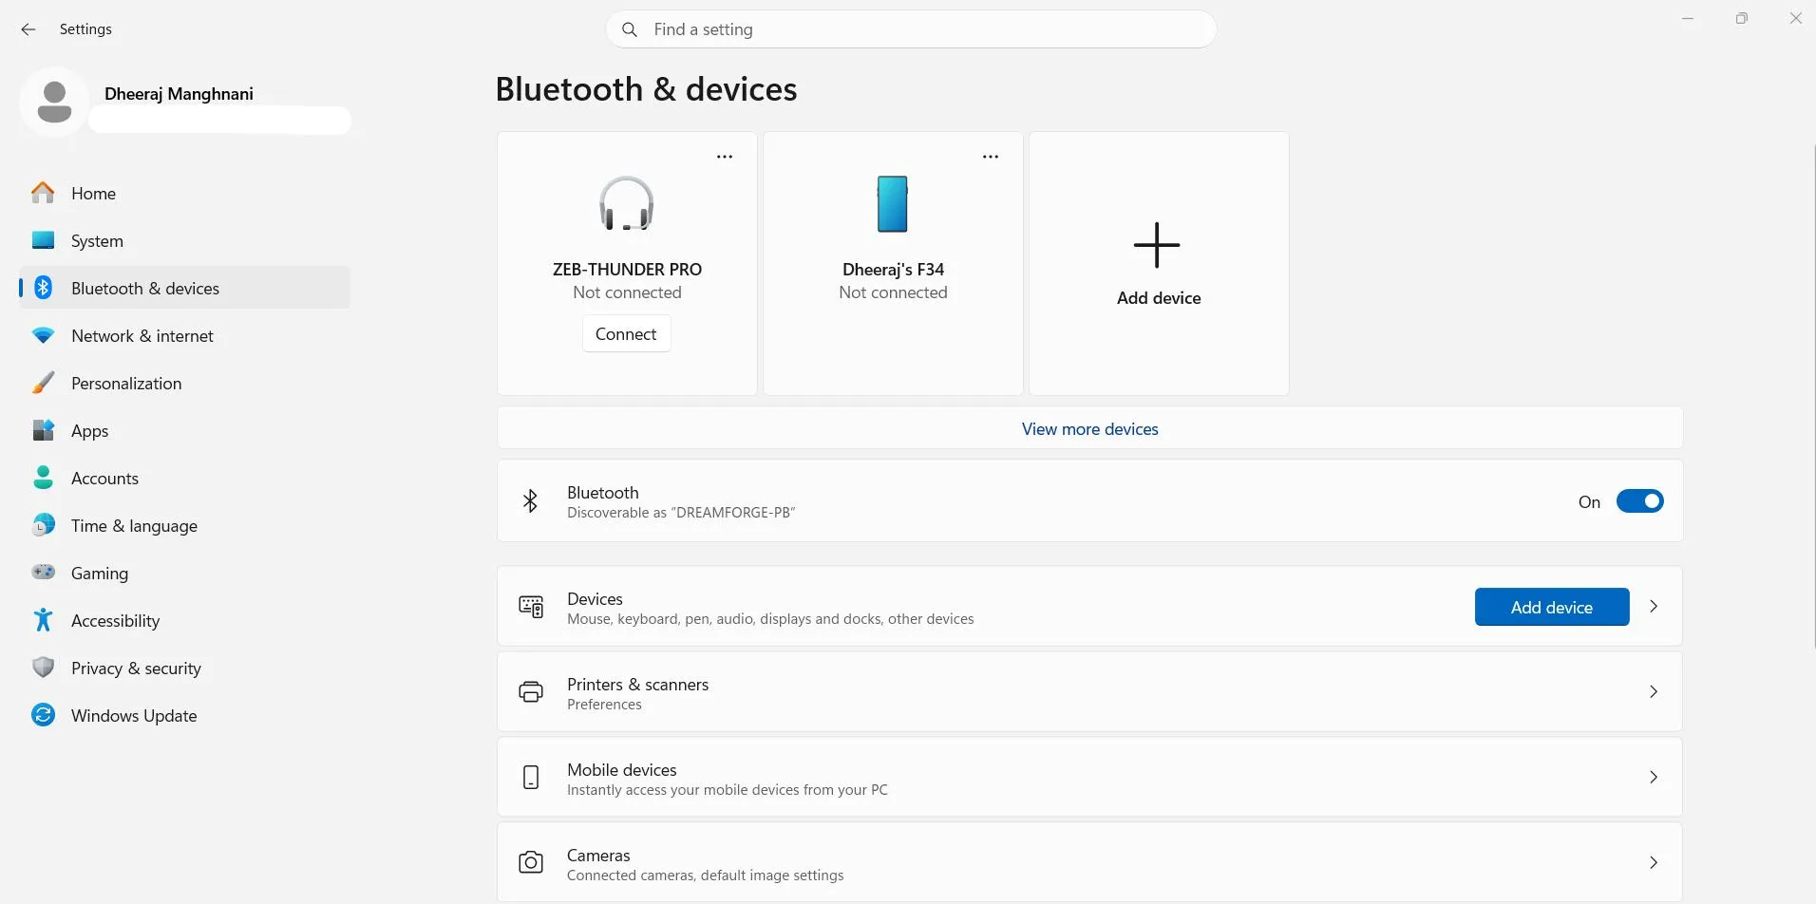1816x904 pixels.
Task: Open Accounts settings
Action: point(184,478)
